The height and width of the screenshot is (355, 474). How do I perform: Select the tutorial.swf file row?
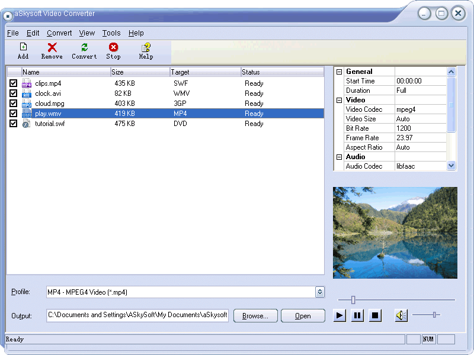[x=165, y=124]
